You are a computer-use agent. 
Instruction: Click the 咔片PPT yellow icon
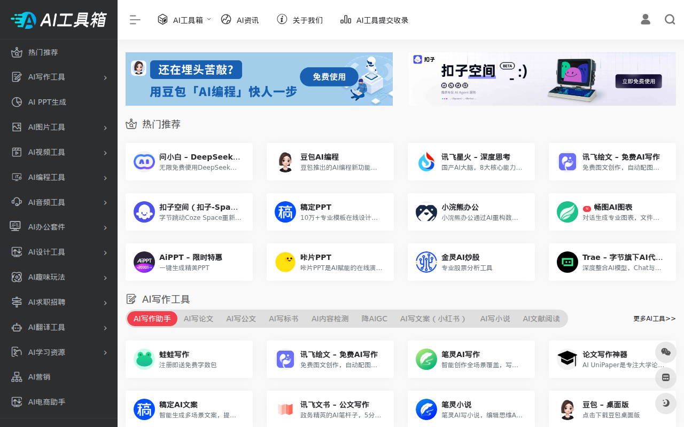click(285, 262)
